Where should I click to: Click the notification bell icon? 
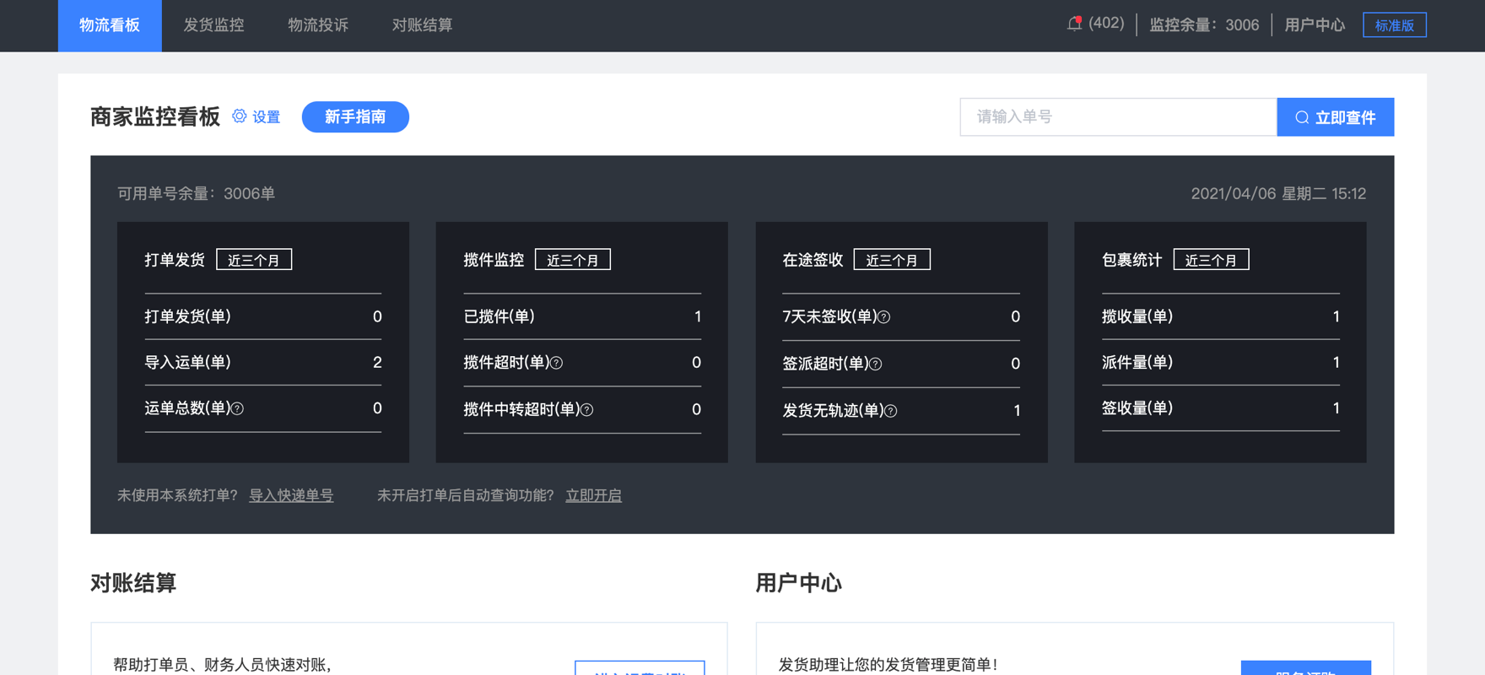coord(1074,24)
